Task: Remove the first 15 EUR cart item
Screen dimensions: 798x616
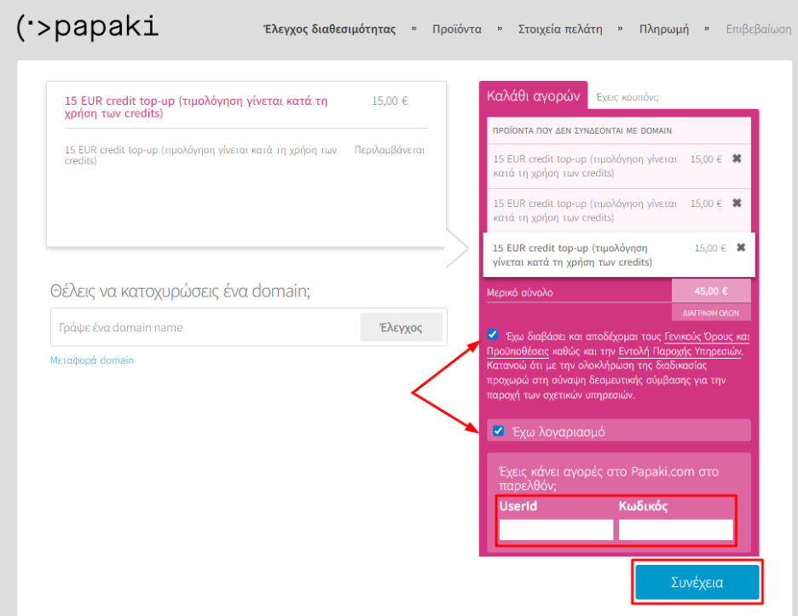Action: point(737,158)
